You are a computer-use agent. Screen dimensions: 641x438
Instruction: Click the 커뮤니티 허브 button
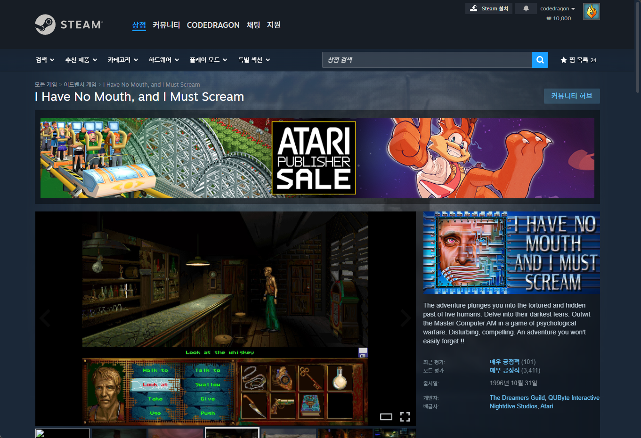tap(572, 96)
